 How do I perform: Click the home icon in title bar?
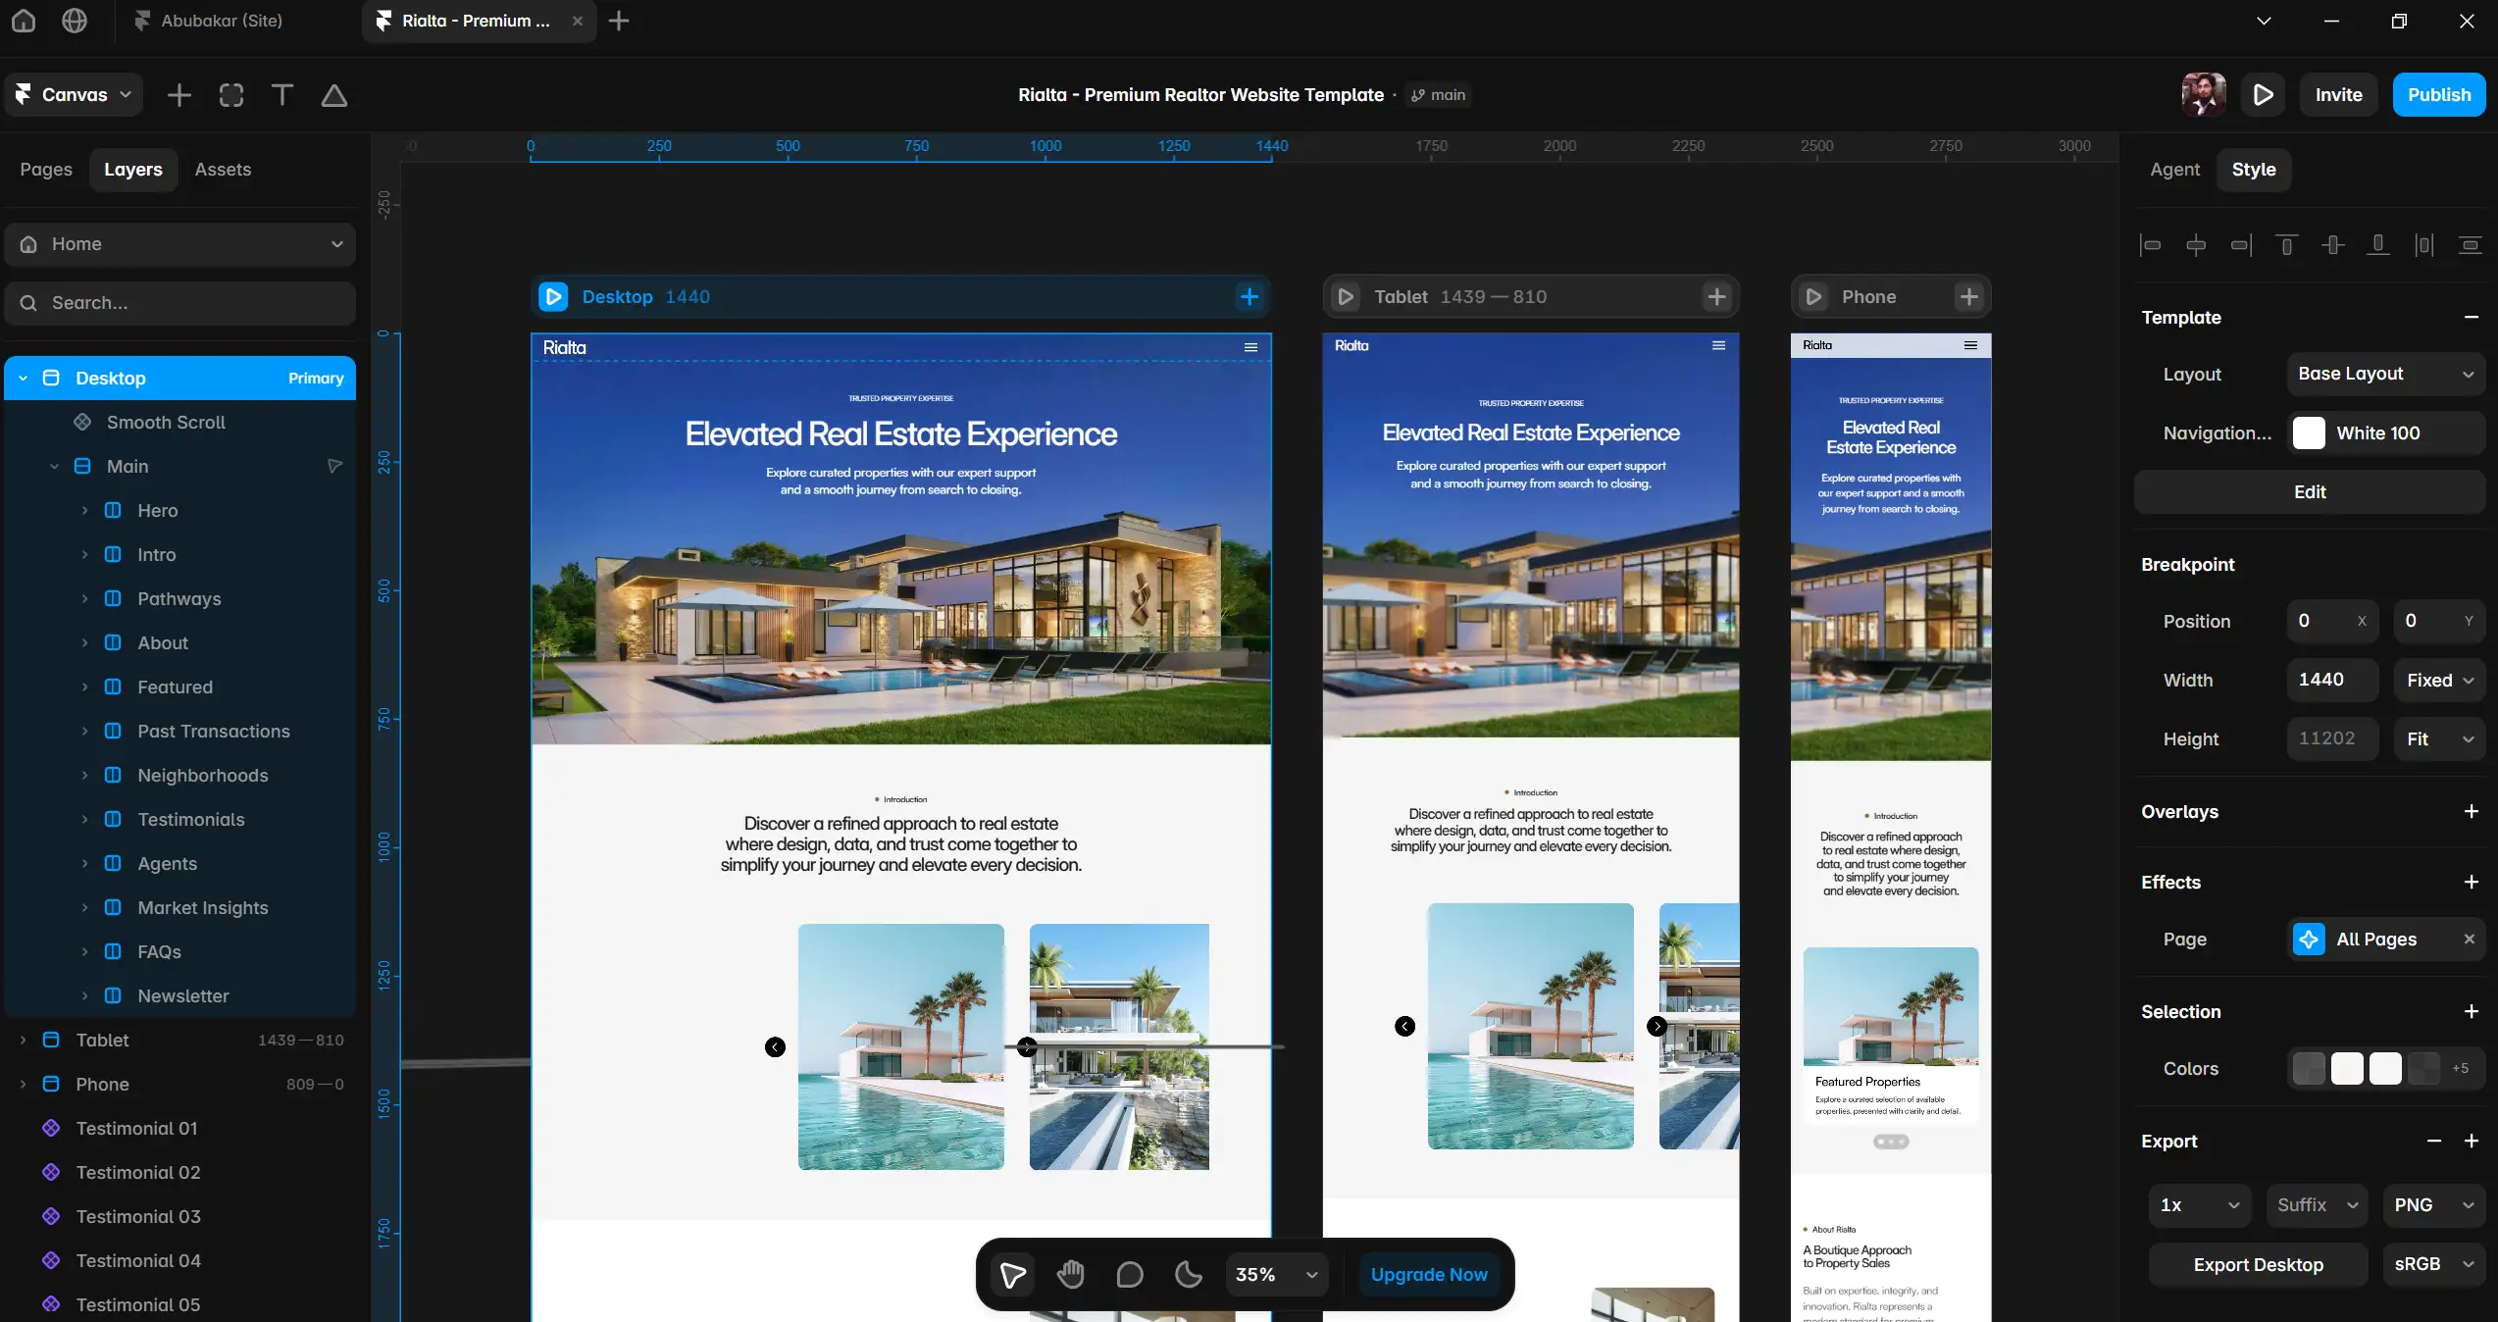pyautogui.click(x=24, y=21)
